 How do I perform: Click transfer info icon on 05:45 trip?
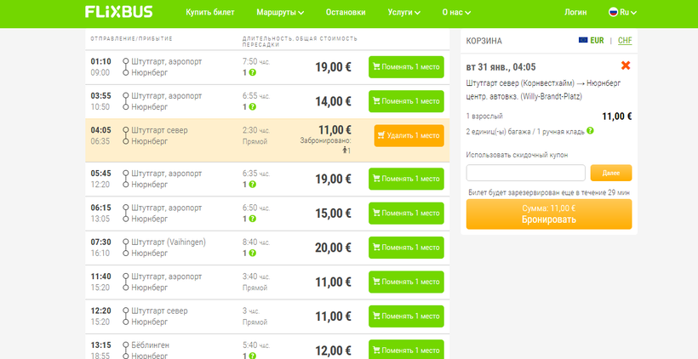[x=252, y=185]
